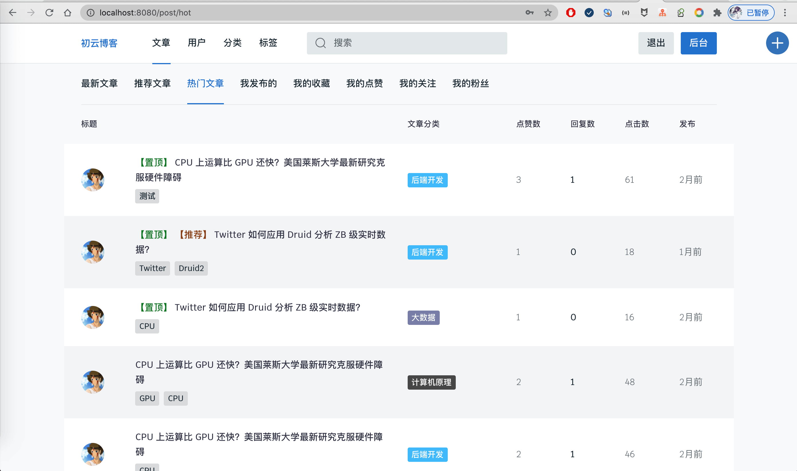Switch to the 我的收藏 tab
This screenshot has width=797, height=471.
[311, 83]
